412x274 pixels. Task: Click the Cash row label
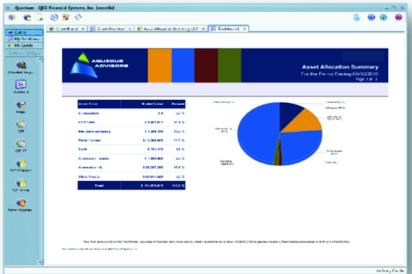(82, 149)
